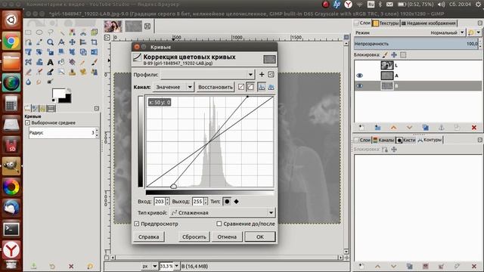Select the Rectangle Select tool
The width and height of the screenshot is (484, 272).
coord(28,32)
